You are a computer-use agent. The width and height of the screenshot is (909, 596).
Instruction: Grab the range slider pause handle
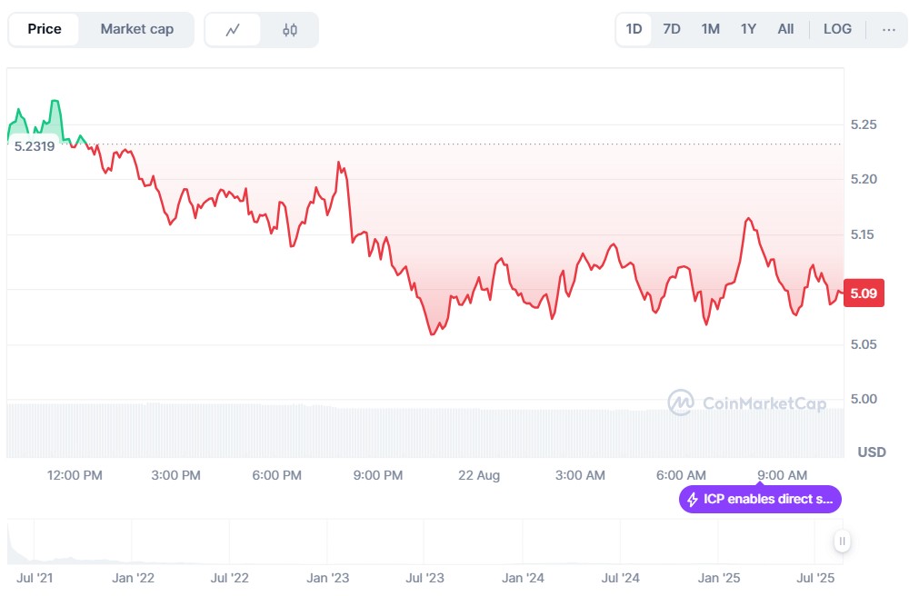pos(843,541)
